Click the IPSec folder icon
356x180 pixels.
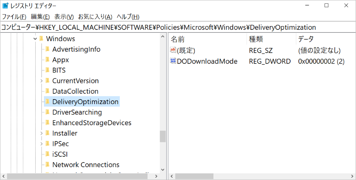point(47,144)
